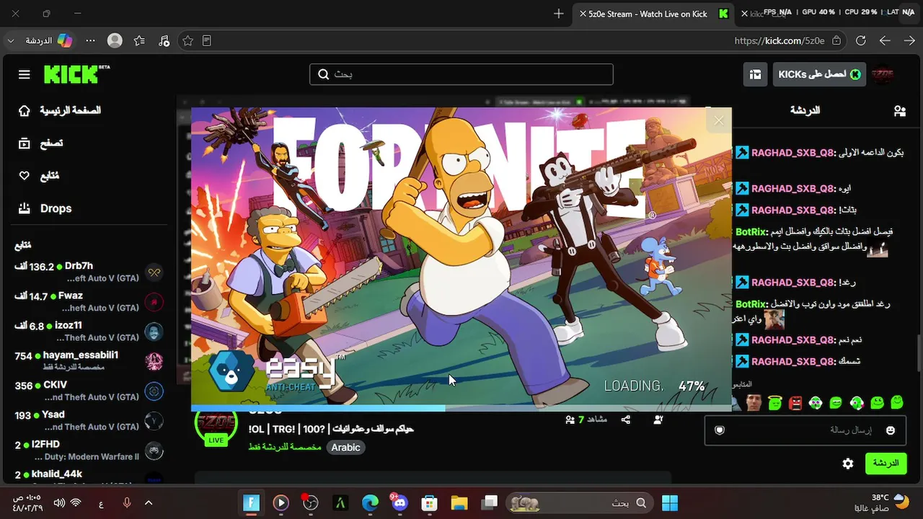Show hidden system tray icons
Image resolution: width=923 pixels, height=519 pixels.
[149, 503]
